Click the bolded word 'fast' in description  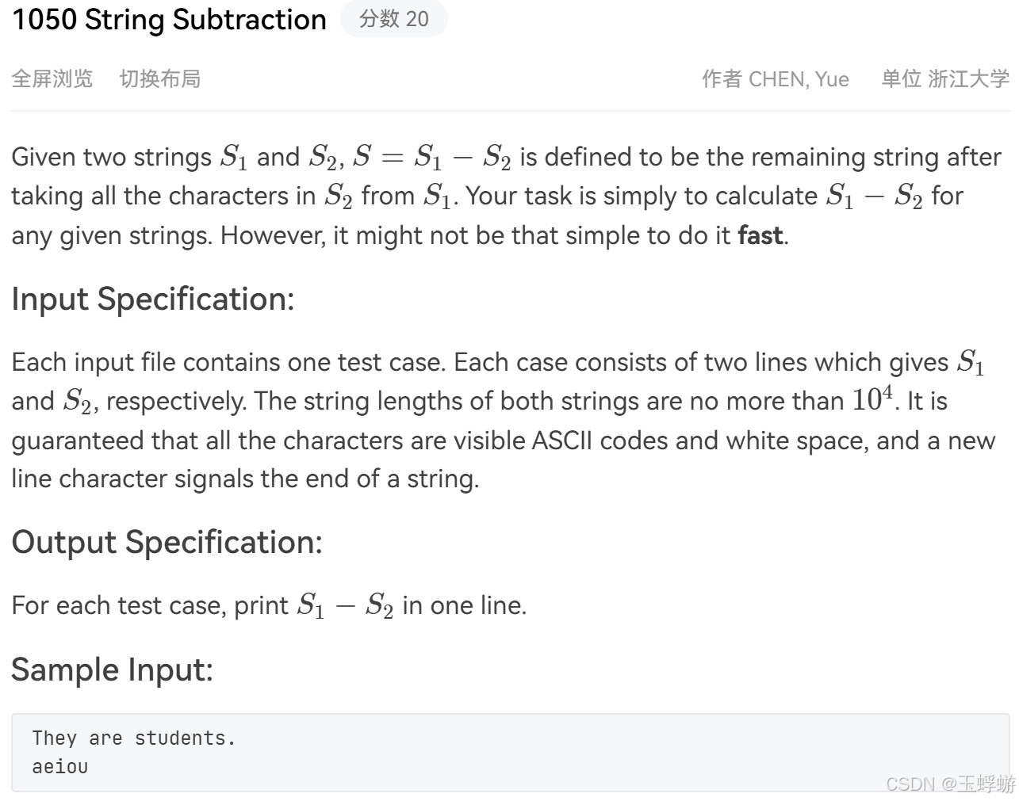point(760,235)
